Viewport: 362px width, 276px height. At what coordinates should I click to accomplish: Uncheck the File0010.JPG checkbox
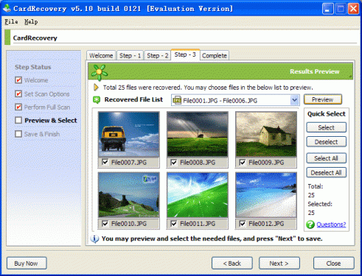tap(105, 224)
